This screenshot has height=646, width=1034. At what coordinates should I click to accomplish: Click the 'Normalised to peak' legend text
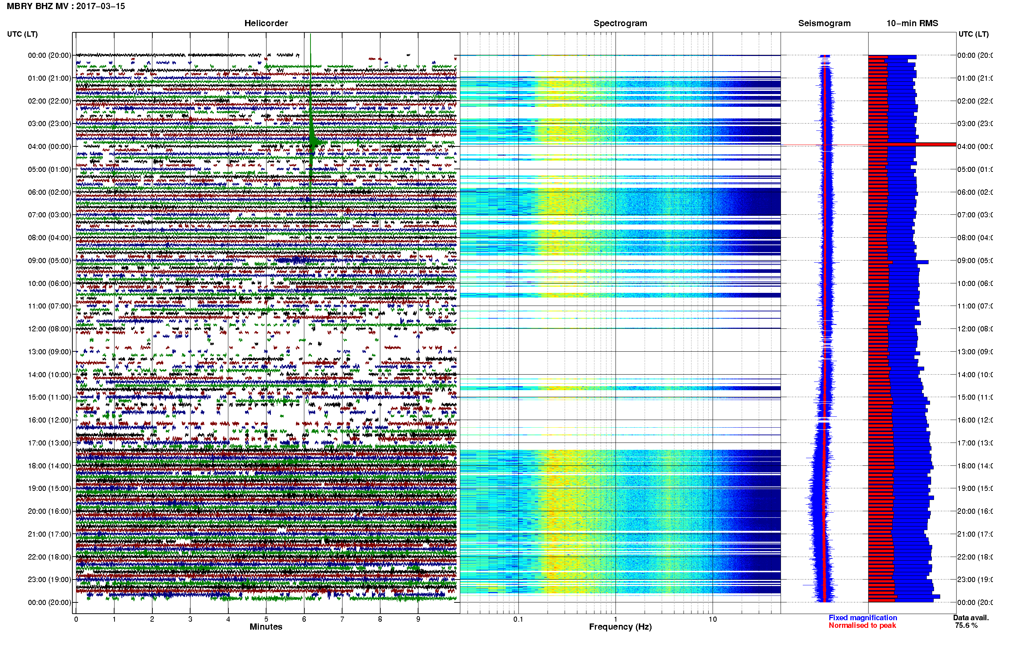point(862,626)
